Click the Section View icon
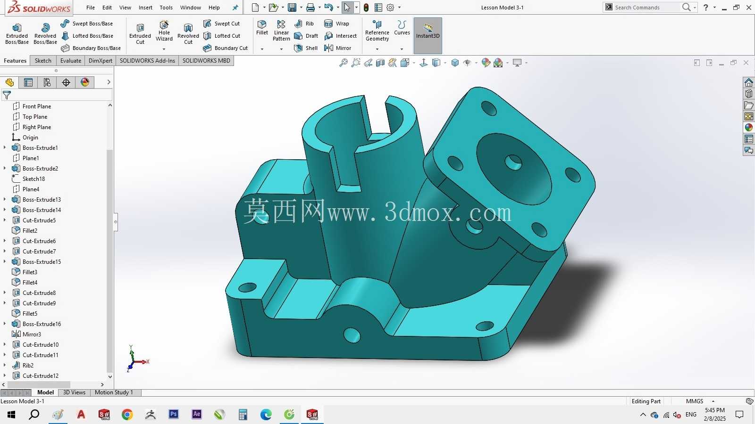This screenshot has width=755, height=424. pyautogui.click(x=380, y=63)
